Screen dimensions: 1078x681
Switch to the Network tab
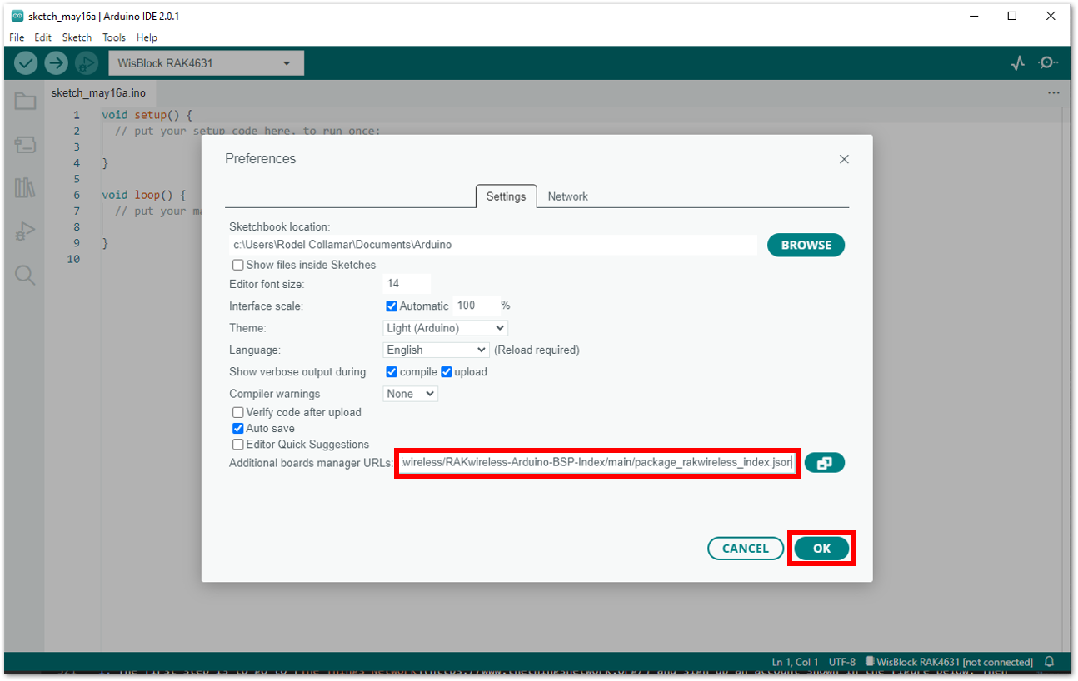click(x=568, y=196)
